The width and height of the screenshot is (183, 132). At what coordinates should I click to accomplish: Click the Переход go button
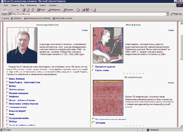pos(176,14)
